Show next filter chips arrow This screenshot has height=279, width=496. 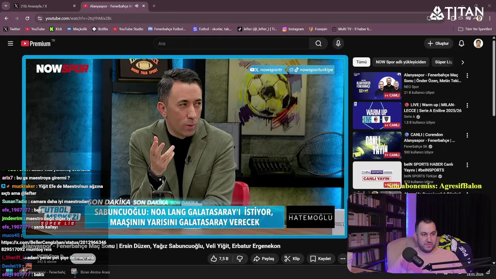462,62
